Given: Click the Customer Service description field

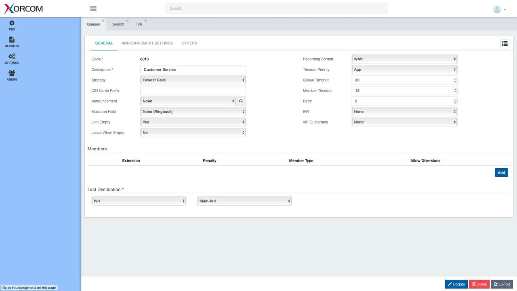Looking at the screenshot, I should 193,69.
